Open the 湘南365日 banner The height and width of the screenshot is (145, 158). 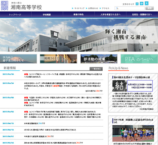point(59,59)
